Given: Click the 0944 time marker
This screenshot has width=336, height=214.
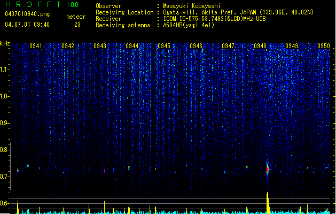Looking at the screenshot, I should point(132,45).
